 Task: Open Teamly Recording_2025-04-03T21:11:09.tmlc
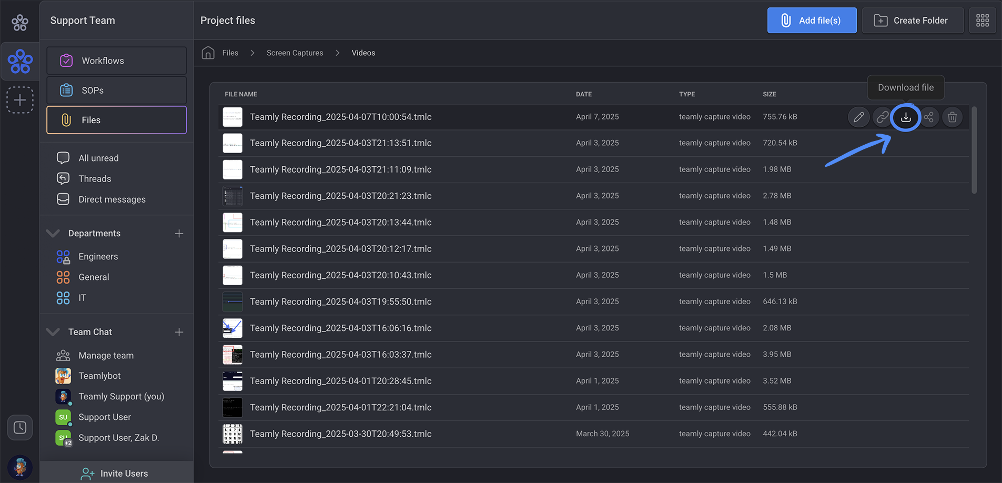point(340,169)
